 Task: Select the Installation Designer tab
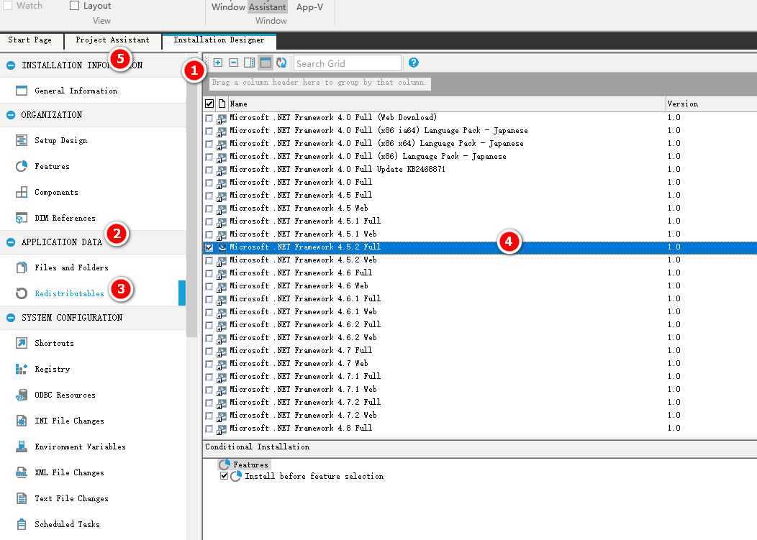click(219, 40)
